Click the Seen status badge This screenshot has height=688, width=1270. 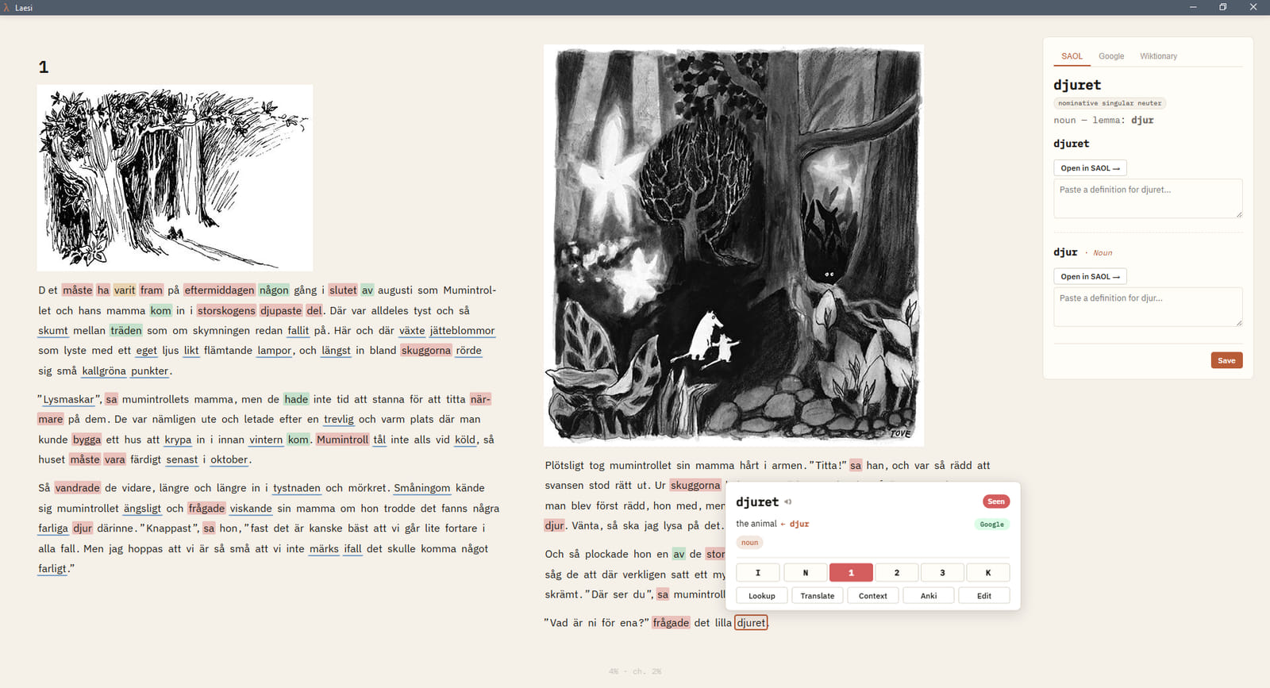(995, 502)
